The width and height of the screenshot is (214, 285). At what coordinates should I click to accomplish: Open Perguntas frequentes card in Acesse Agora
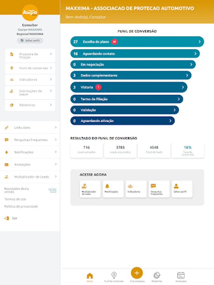[159, 189]
